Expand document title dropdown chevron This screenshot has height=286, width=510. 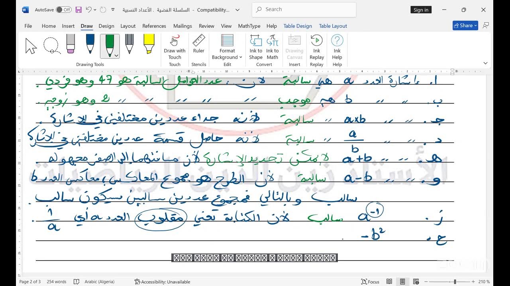pos(238,10)
